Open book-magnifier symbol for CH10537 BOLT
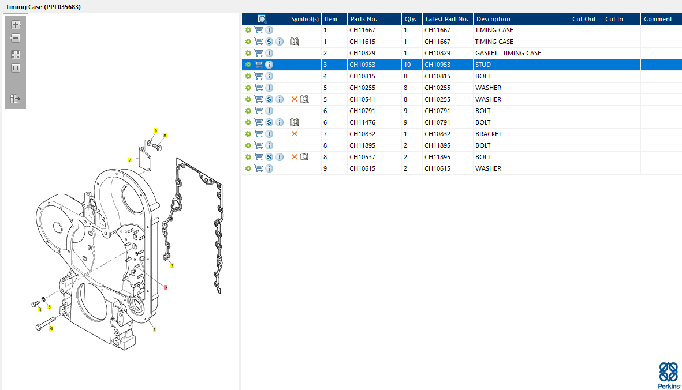682x390 pixels. 304,157
